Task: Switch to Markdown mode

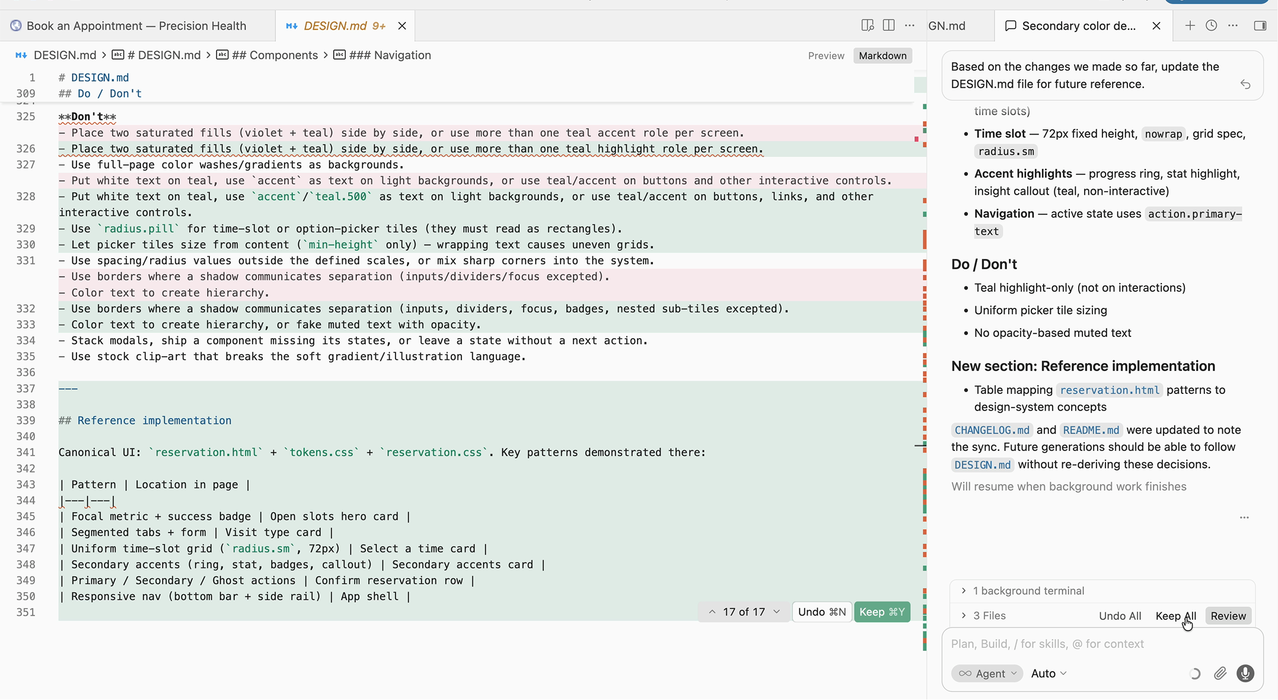Action: pos(882,56)
